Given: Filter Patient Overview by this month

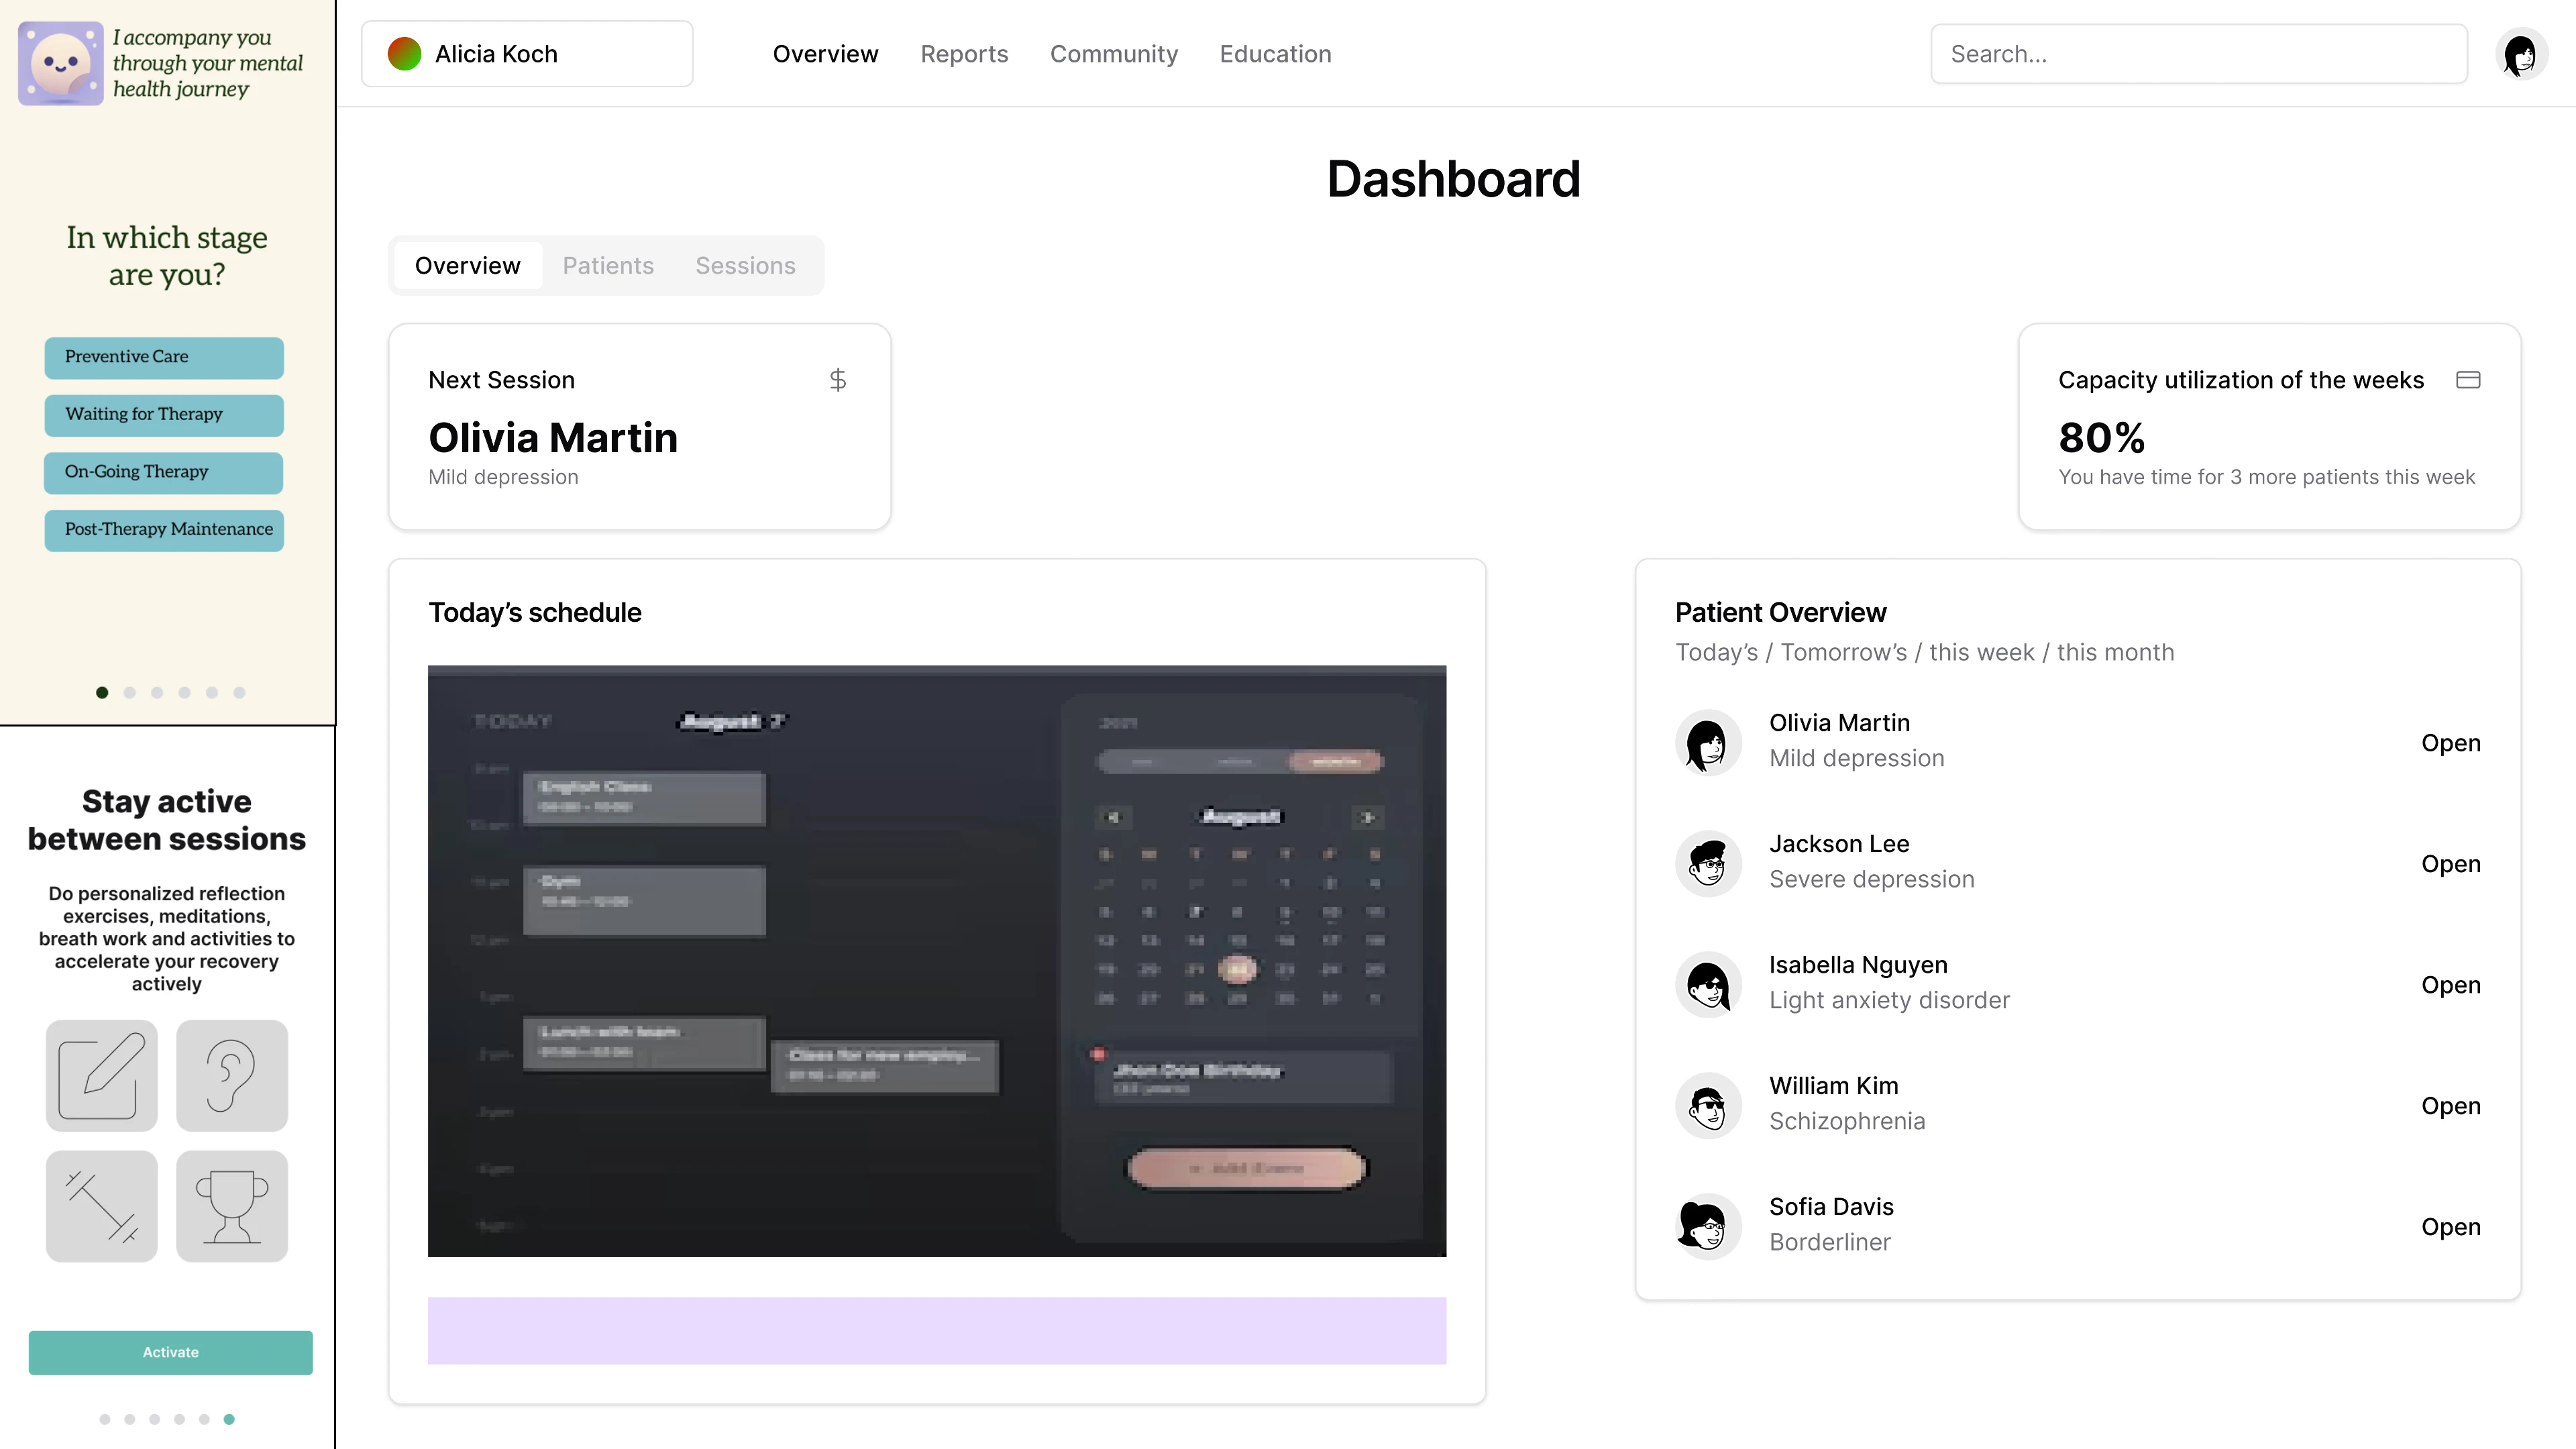Looking at the screenshot, I should pos(2116,652).
